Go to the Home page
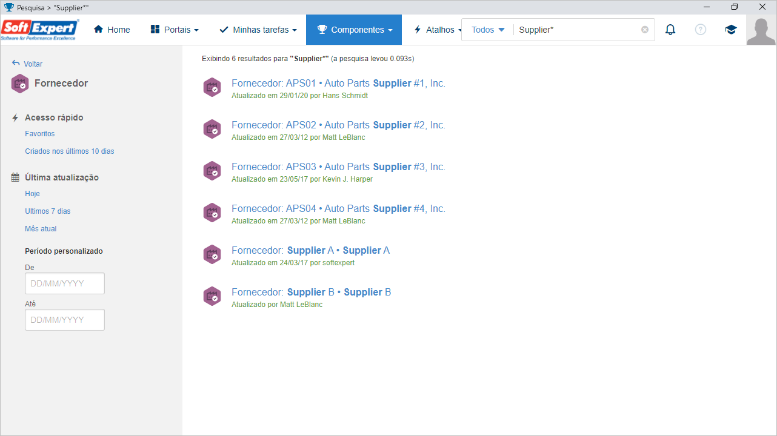Viewport: 777px width, 436px height. point(112,30)
